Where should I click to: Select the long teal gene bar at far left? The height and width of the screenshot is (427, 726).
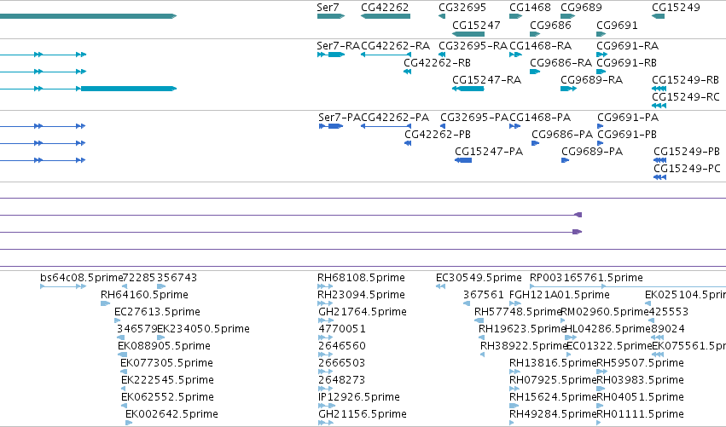pyautogui.click(x=88, y=16)
